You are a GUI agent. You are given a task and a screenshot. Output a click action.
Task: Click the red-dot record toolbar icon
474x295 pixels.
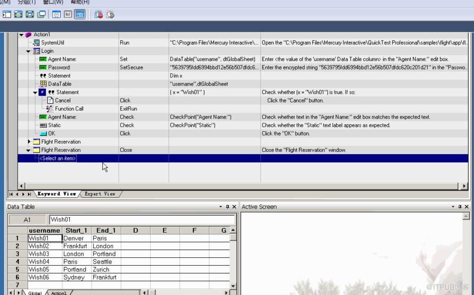[x=99, y=14]
